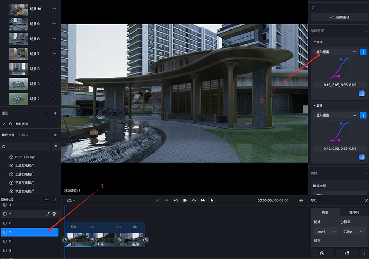This screenshot has width=369, height=259.
Task: Go to the next keyframe
Action: (x=194, y=200)
